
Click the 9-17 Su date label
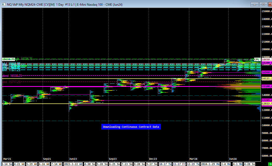pos(152,164)
